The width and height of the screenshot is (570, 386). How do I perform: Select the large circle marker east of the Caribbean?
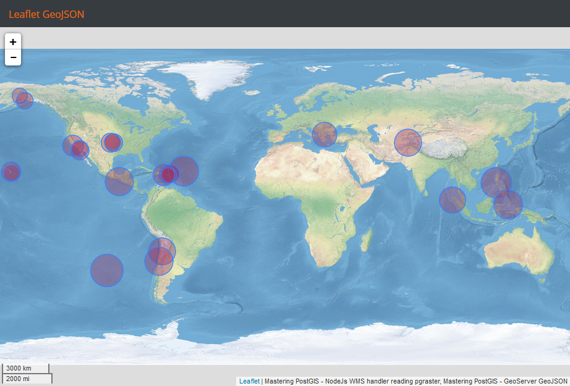pyautogui.click(x=184, y=171)
